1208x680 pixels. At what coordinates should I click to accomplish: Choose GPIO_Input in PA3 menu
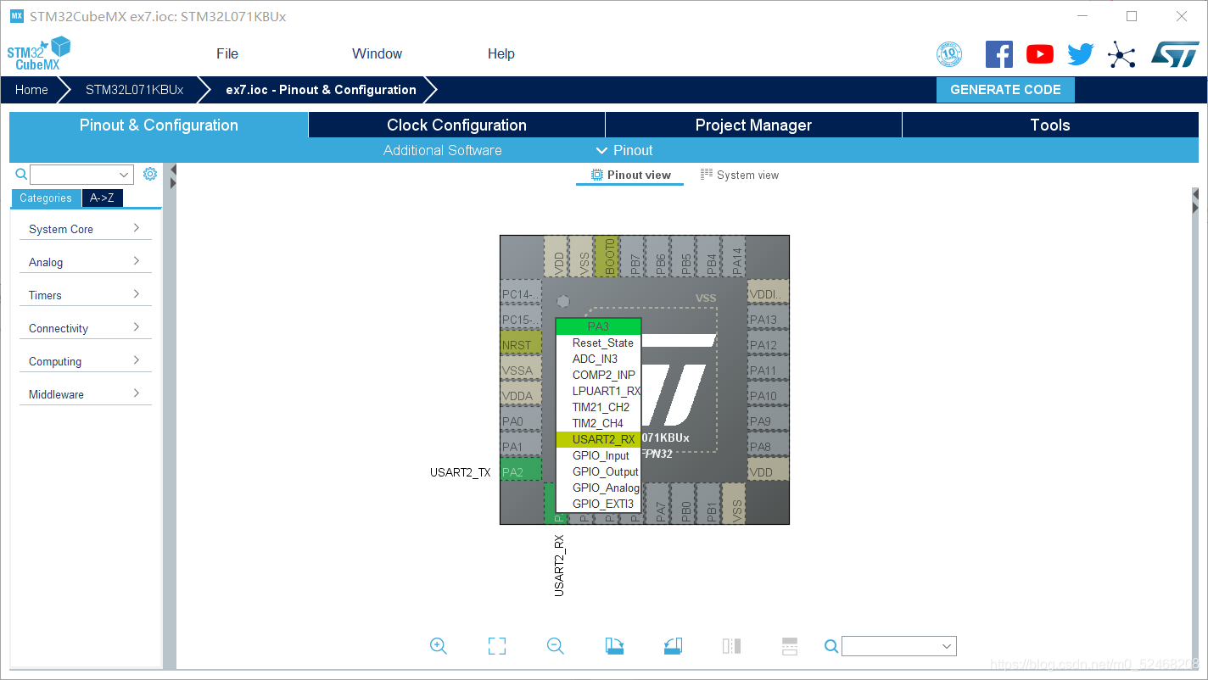pos(598,455)
